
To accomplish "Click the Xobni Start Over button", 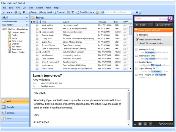I will [164, 25].
